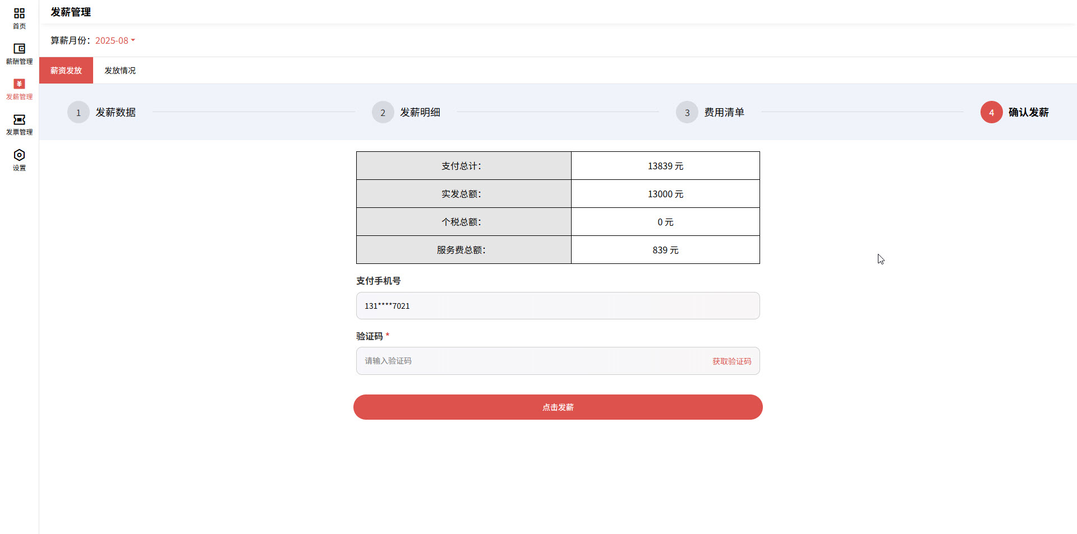The image size is (1077, 534).
Task: Open the 2025-08 month dropdown
Action: (112, 40)
